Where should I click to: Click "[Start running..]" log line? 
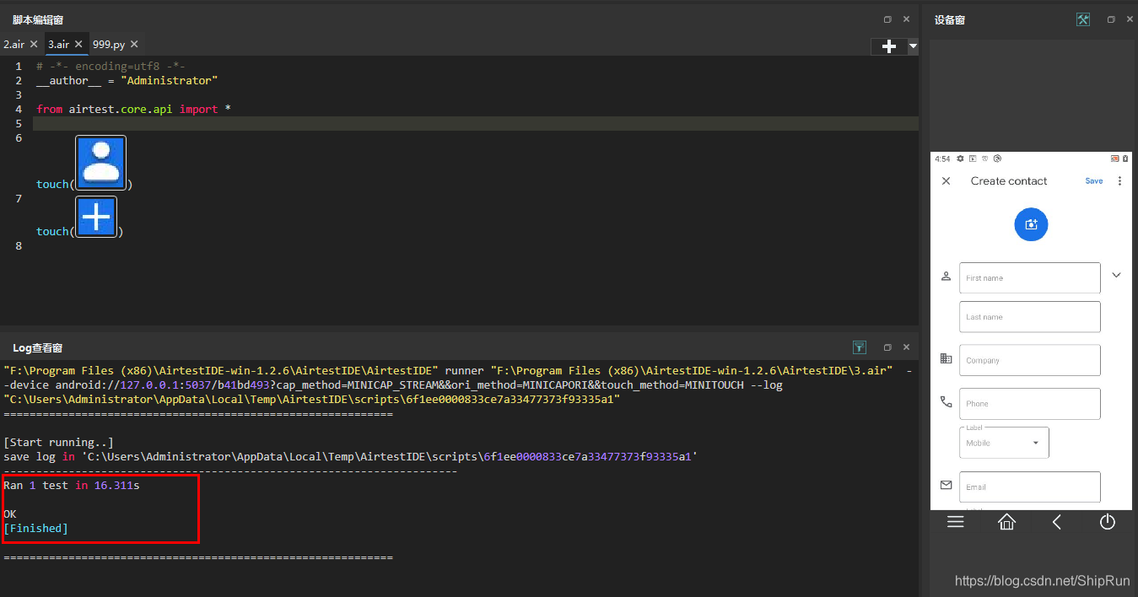click(58, 442)
